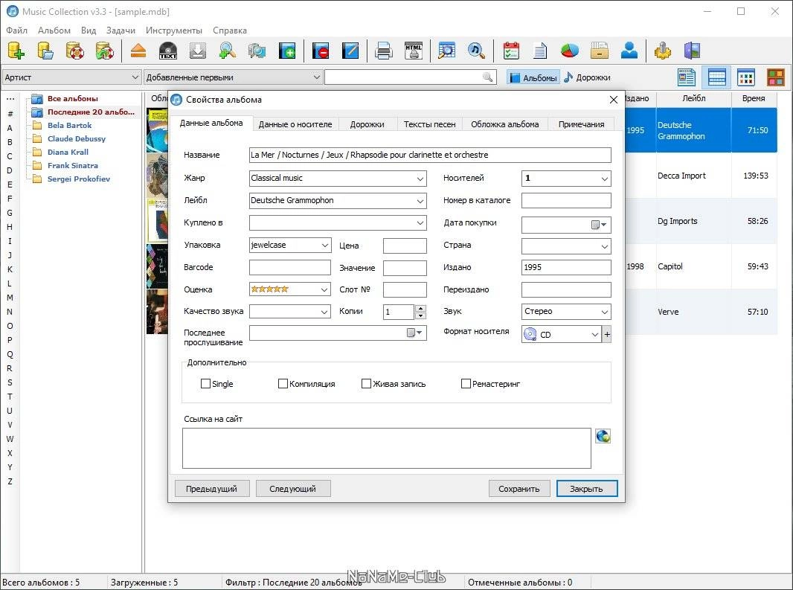Click the globe icon beside website link field
Screen dimensions: 793x590
click(603, 436)
